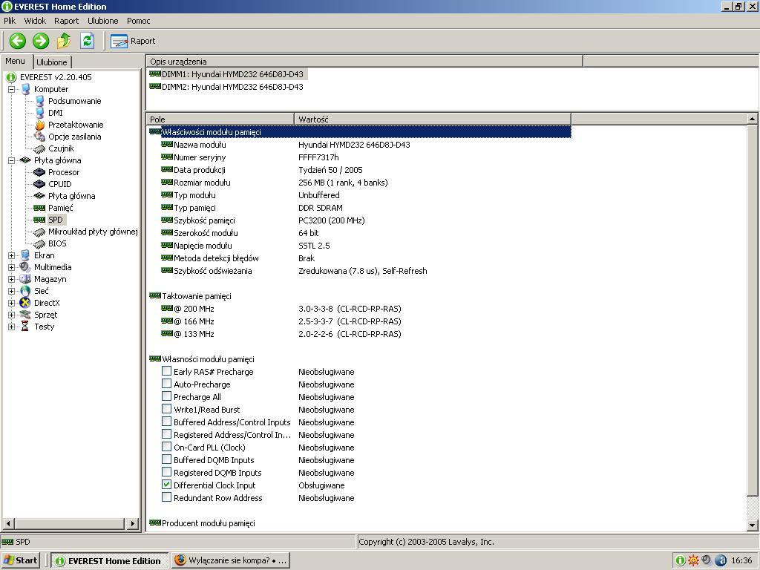
Task: Select the SPD tree item
Action: (55, 220)
